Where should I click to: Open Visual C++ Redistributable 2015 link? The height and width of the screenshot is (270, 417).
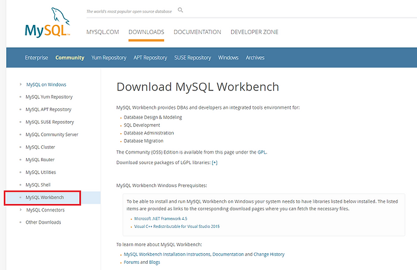(x=177, y=227)
